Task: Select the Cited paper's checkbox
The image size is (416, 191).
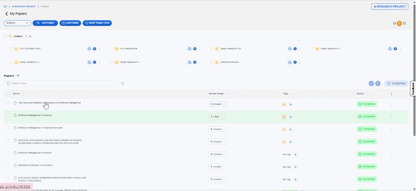Action: coord(8,115)
